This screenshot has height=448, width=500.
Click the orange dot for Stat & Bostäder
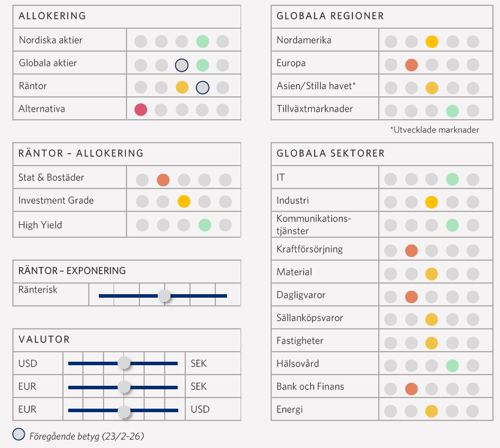point(163,180)
